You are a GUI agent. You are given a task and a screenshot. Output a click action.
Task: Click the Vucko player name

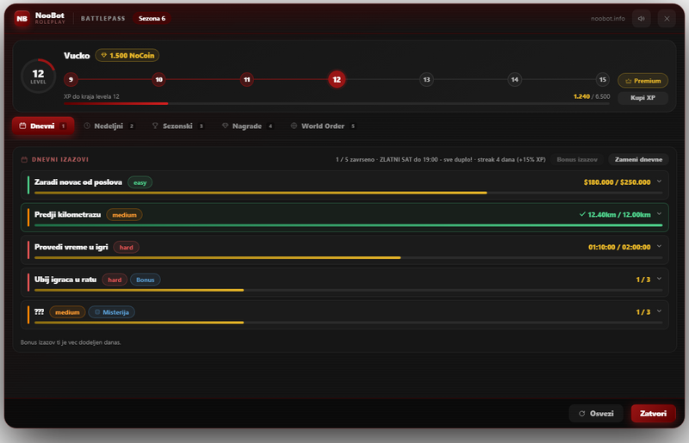[x=77, y=55]
